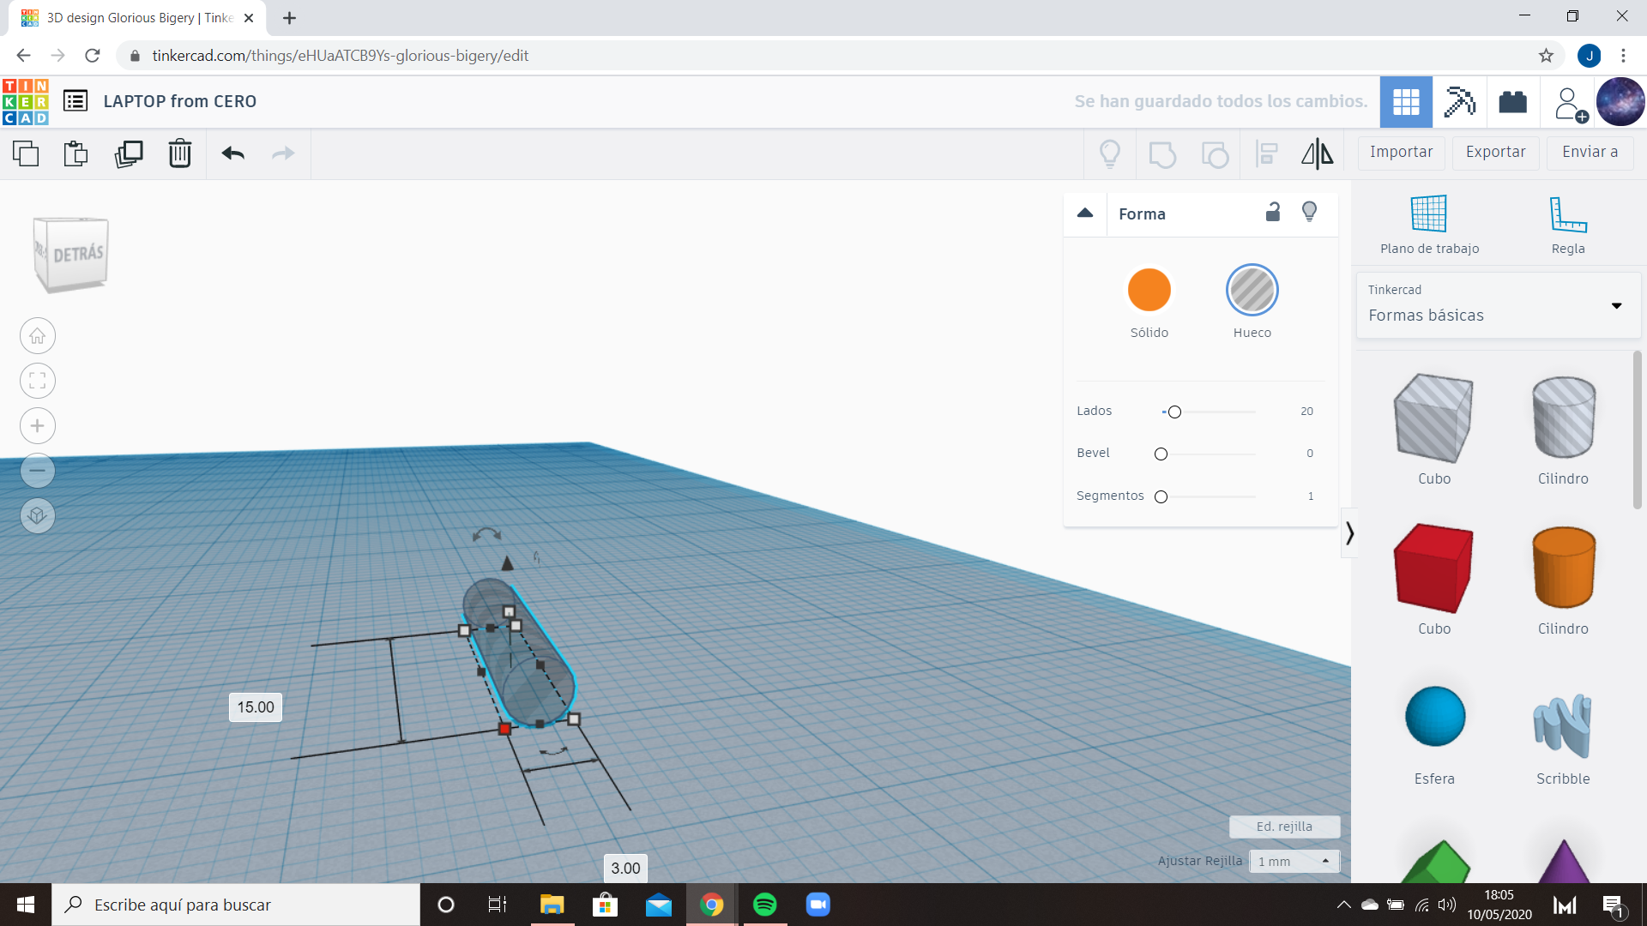
Task: Reload the Tinkercad page
Action: [x=93, y=56]
